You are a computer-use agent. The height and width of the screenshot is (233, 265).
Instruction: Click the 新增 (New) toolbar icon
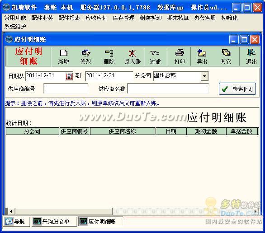[x=64, y=57]
